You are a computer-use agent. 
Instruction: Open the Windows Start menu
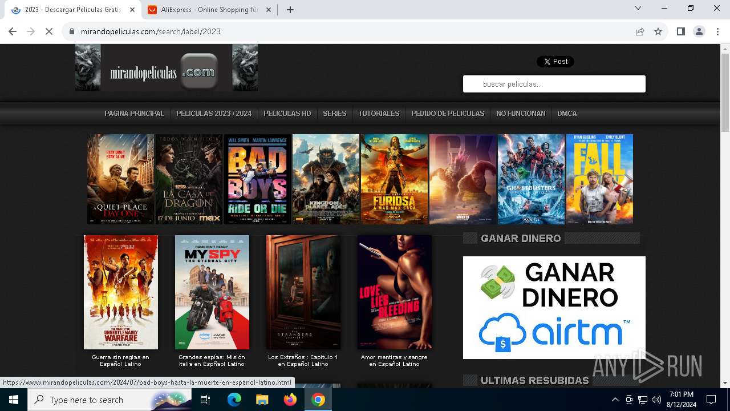[14, 400]
